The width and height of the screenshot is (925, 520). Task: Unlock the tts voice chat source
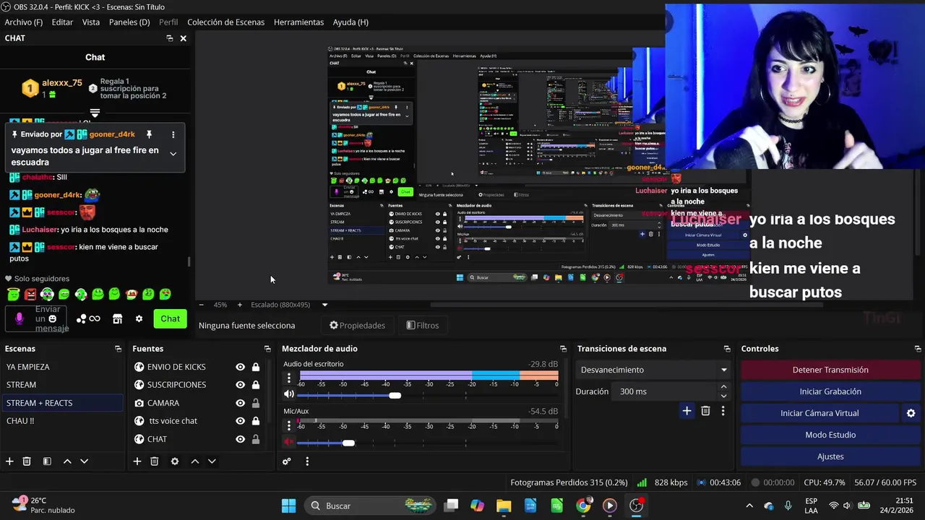pos(255,421)
